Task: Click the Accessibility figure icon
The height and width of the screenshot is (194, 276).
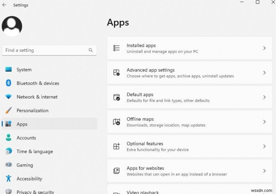Action: point(9,179)
